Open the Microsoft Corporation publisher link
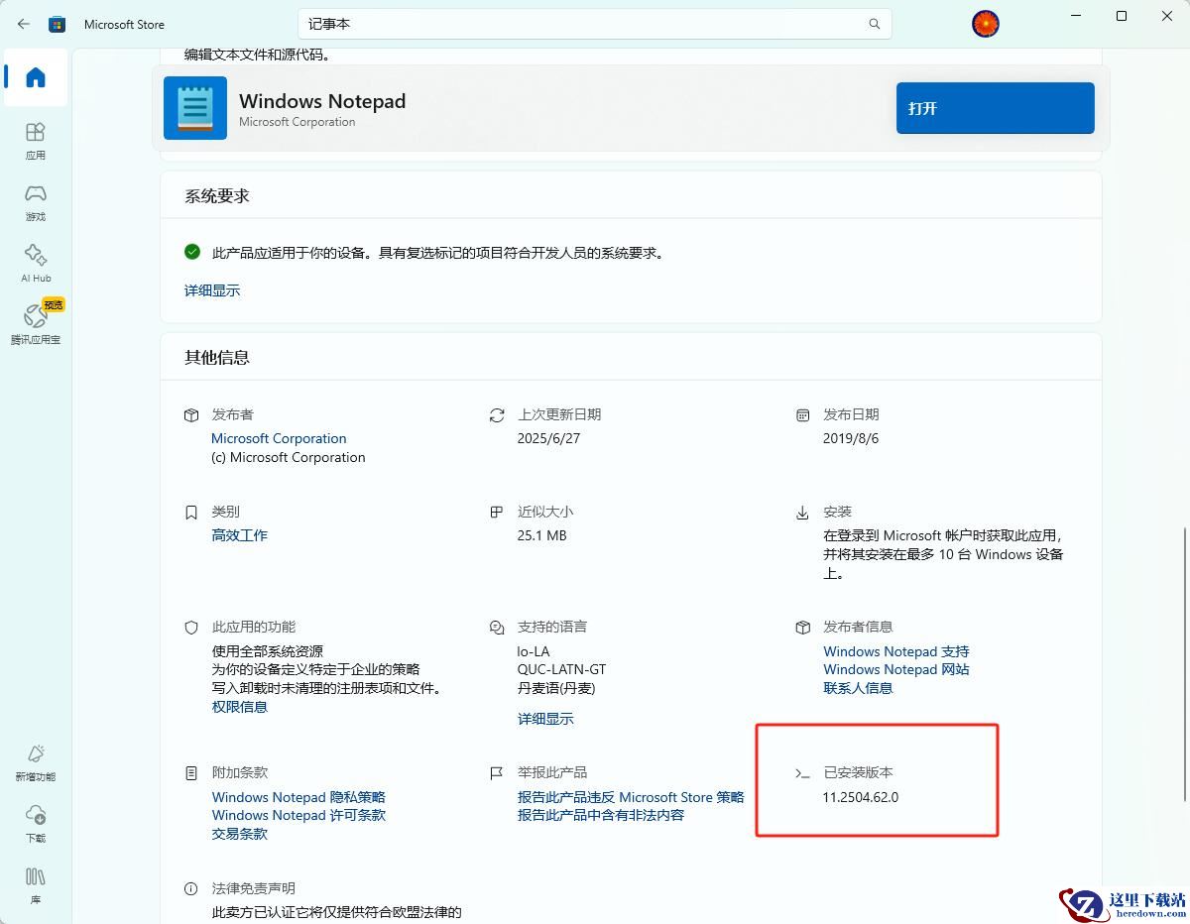This screenshot has height=924, width=1190. (279, 438)
